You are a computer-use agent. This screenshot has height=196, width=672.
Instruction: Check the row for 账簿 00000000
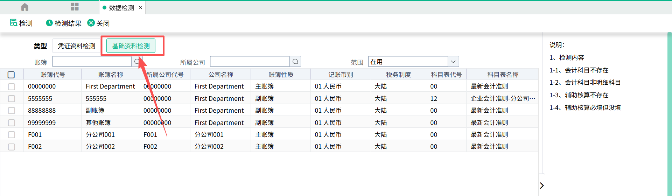12,86
